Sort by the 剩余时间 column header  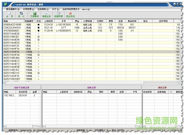coord(132,21)
